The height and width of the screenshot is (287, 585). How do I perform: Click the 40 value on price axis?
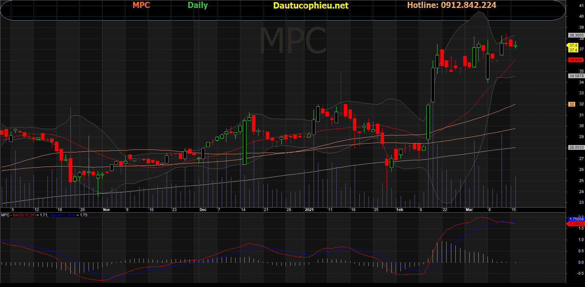[x=582, y=16]
